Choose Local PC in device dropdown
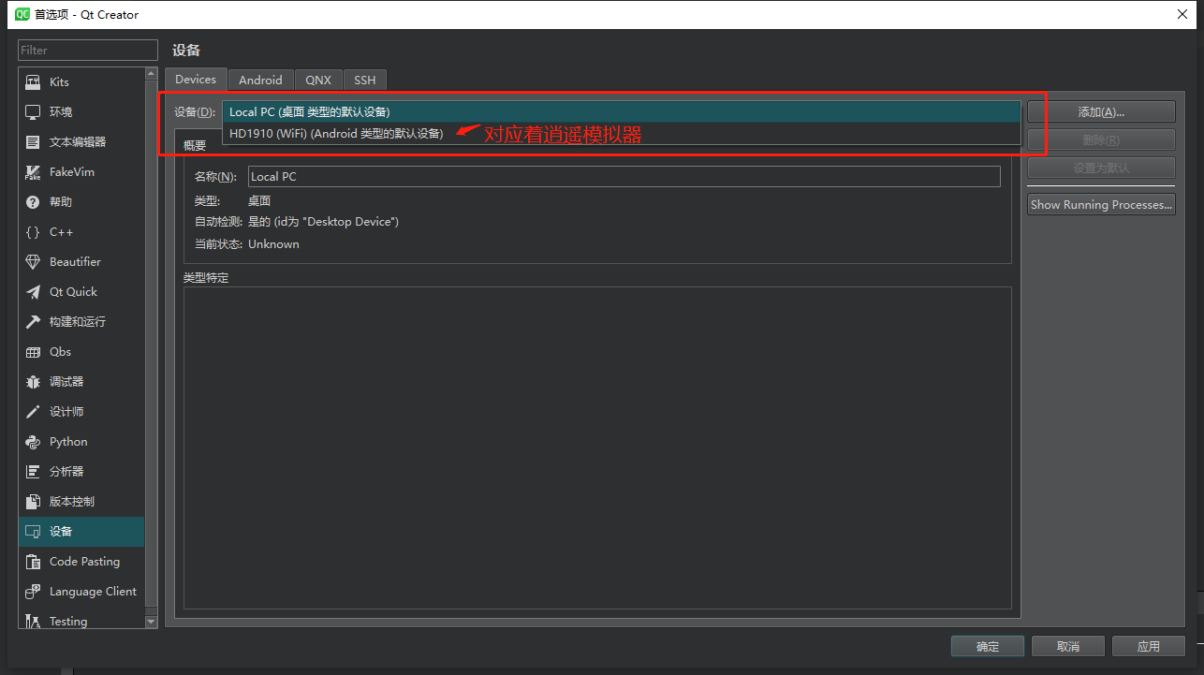1204x675 pixels. point(621,112)
